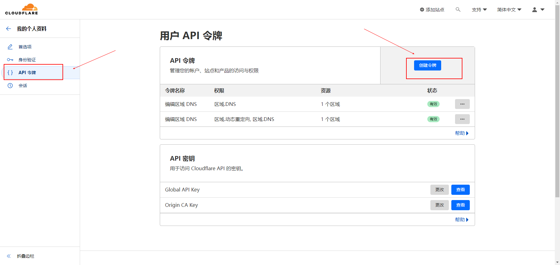Image resolution: width=560 pixels, height=265 pixels.
Task: Click the curly braces API icon
Action: coord(10,73)
